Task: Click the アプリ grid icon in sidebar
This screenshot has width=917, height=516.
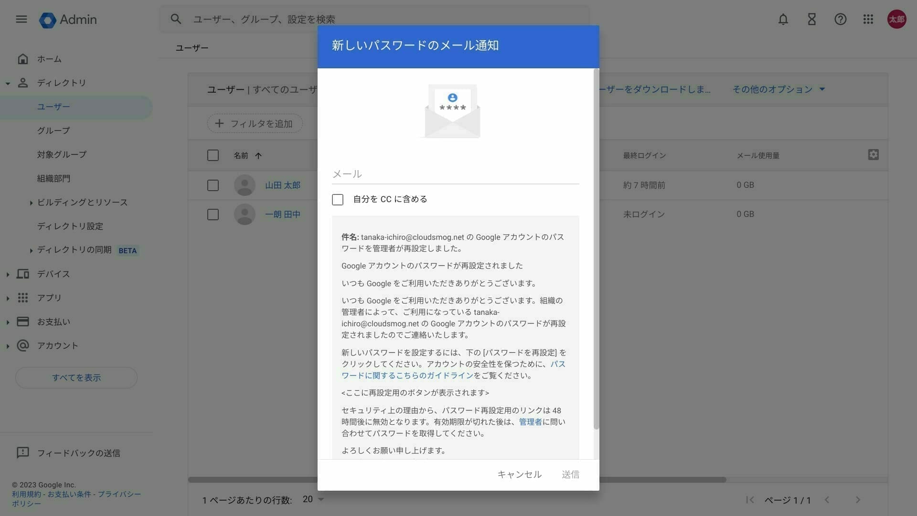Action: click(x=22, y=298)
